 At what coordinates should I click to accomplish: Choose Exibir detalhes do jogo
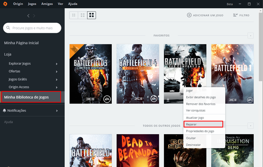click(x=204, y=97)
